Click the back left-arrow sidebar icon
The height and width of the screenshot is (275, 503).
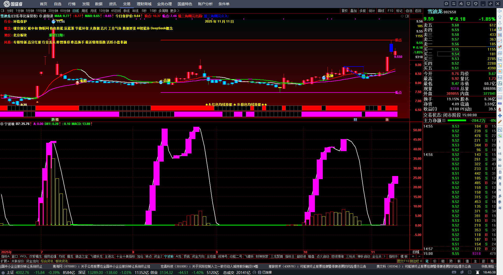[x=500, y=11]
